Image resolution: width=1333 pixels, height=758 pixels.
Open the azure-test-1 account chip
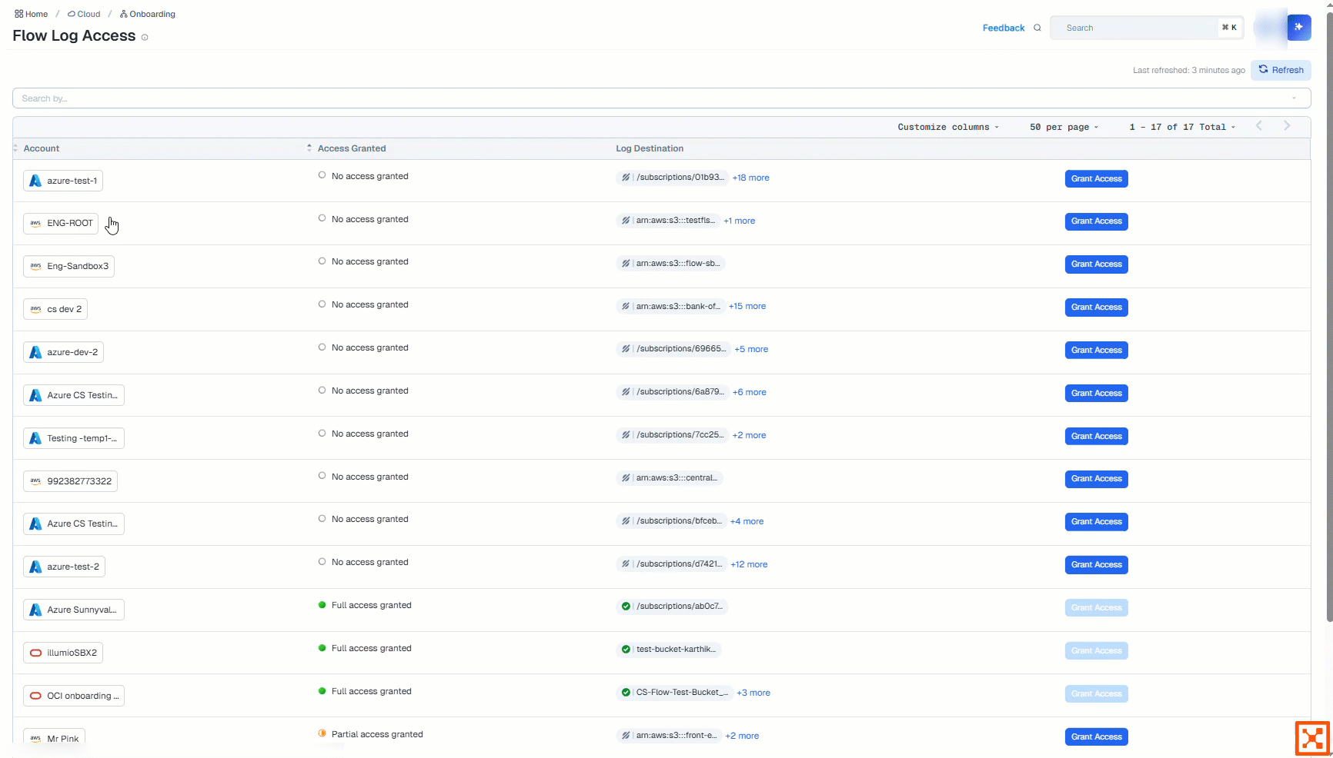[63, 181]
